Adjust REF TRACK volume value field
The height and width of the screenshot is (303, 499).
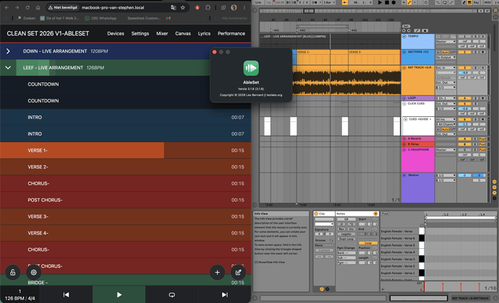coord(464,73)
